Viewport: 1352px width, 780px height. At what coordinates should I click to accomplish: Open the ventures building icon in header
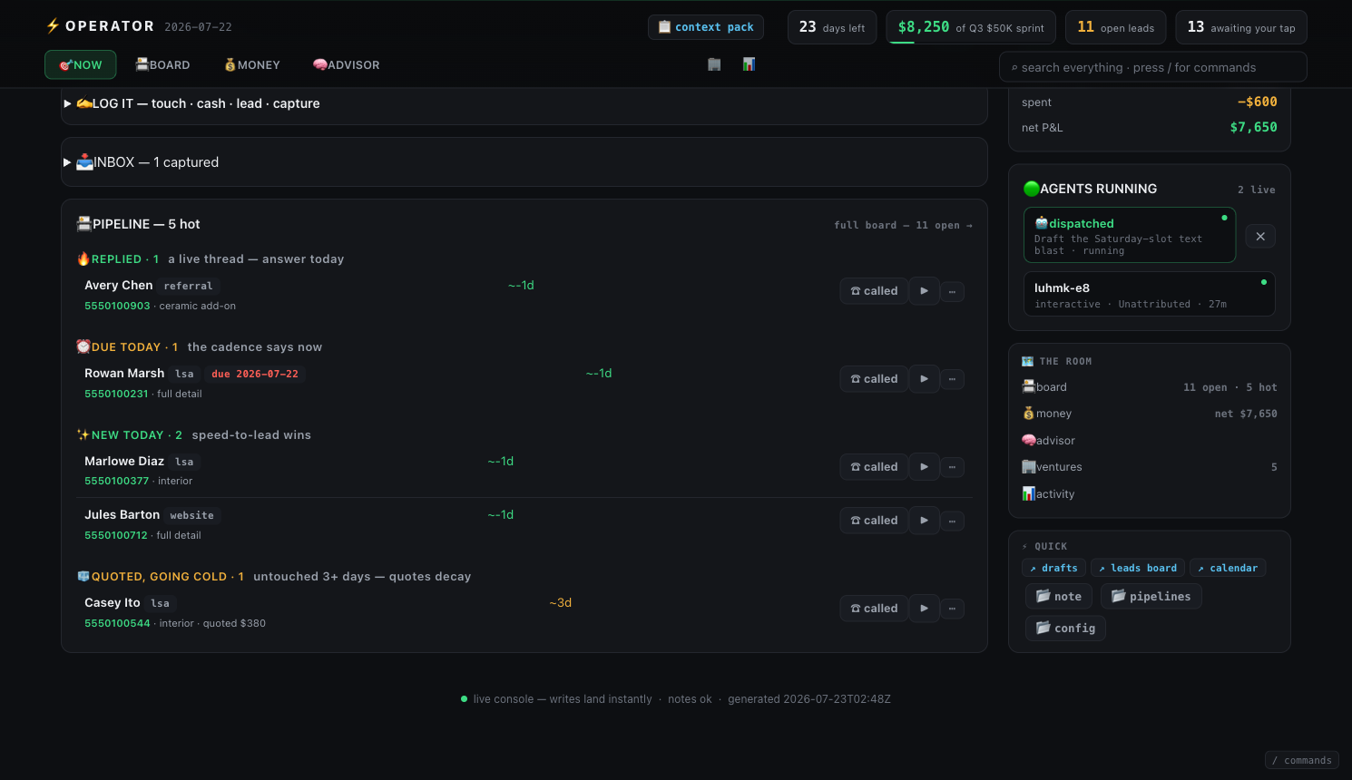click(714, 64)
